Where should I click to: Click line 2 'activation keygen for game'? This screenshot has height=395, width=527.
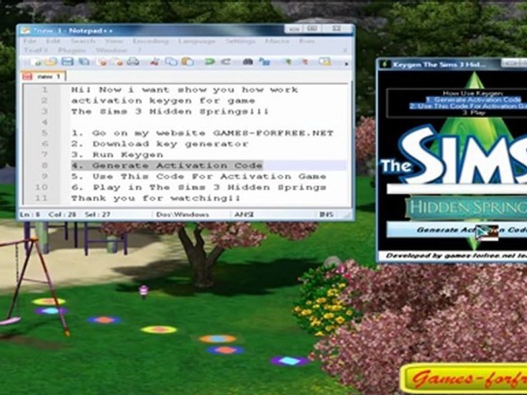[163, 100]
